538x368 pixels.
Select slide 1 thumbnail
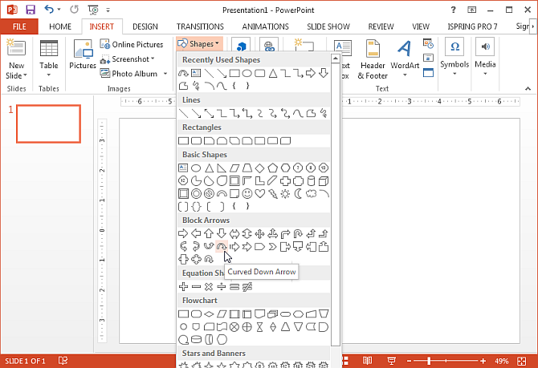48,123
